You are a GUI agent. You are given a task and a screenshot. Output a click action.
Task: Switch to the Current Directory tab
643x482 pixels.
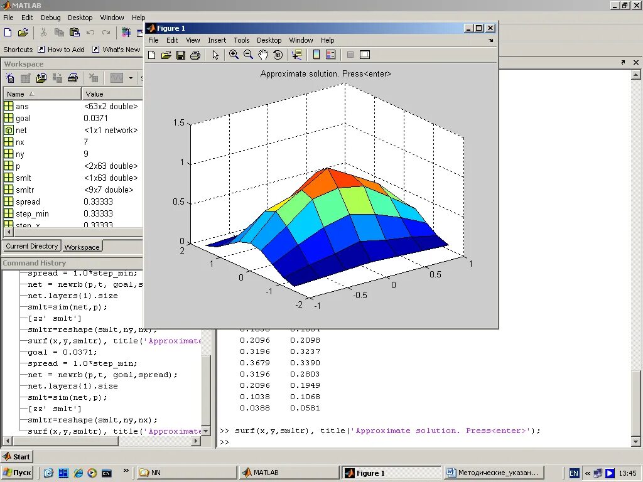pos(31,246)
